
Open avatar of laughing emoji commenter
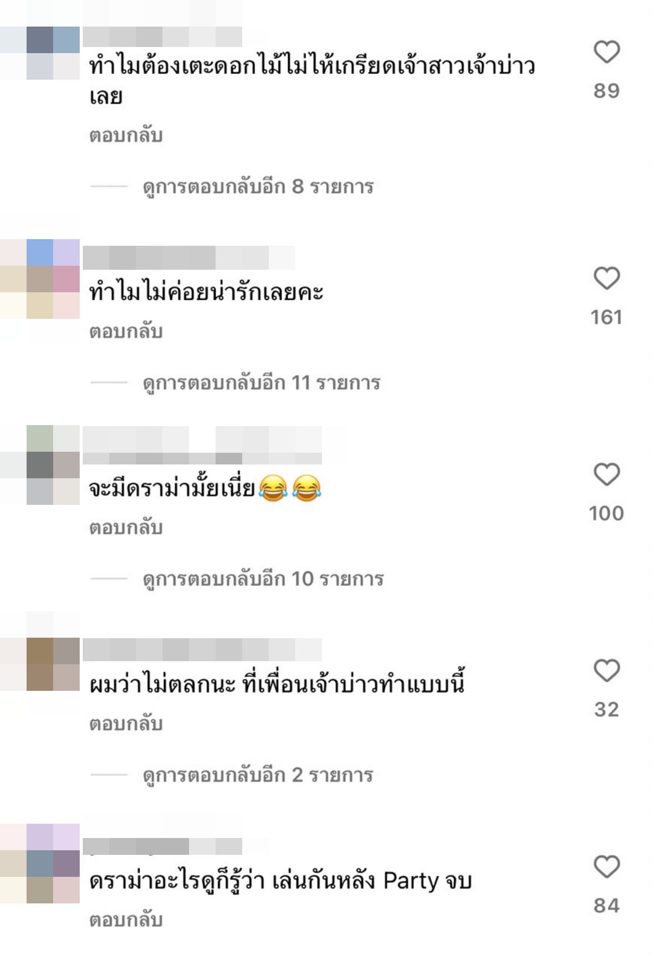pyautogui.click(x=40, y=465)
